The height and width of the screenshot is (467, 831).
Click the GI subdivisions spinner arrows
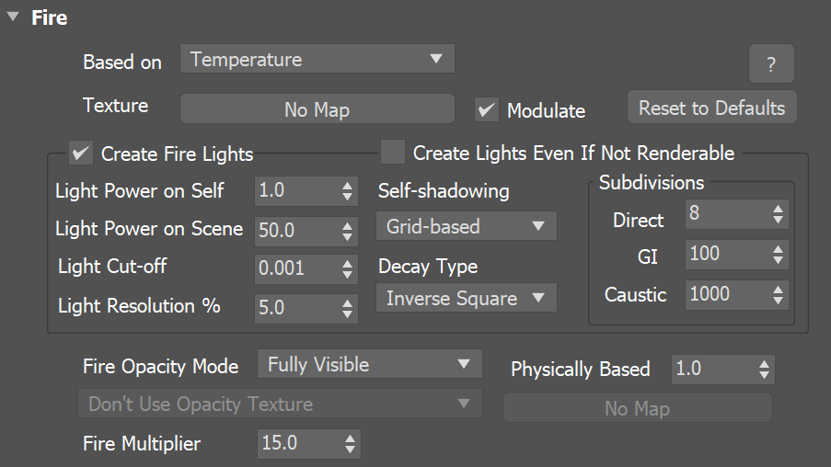[778, 255]
